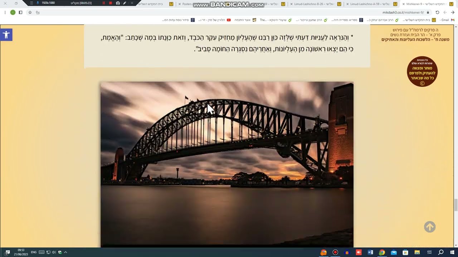This screenshot has width=458, height=257.
Task: Go back to the previous page
Action: point(453,12)
